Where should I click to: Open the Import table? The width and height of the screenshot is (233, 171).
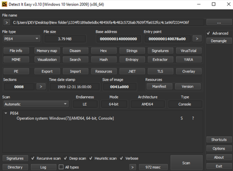point(76,71)
